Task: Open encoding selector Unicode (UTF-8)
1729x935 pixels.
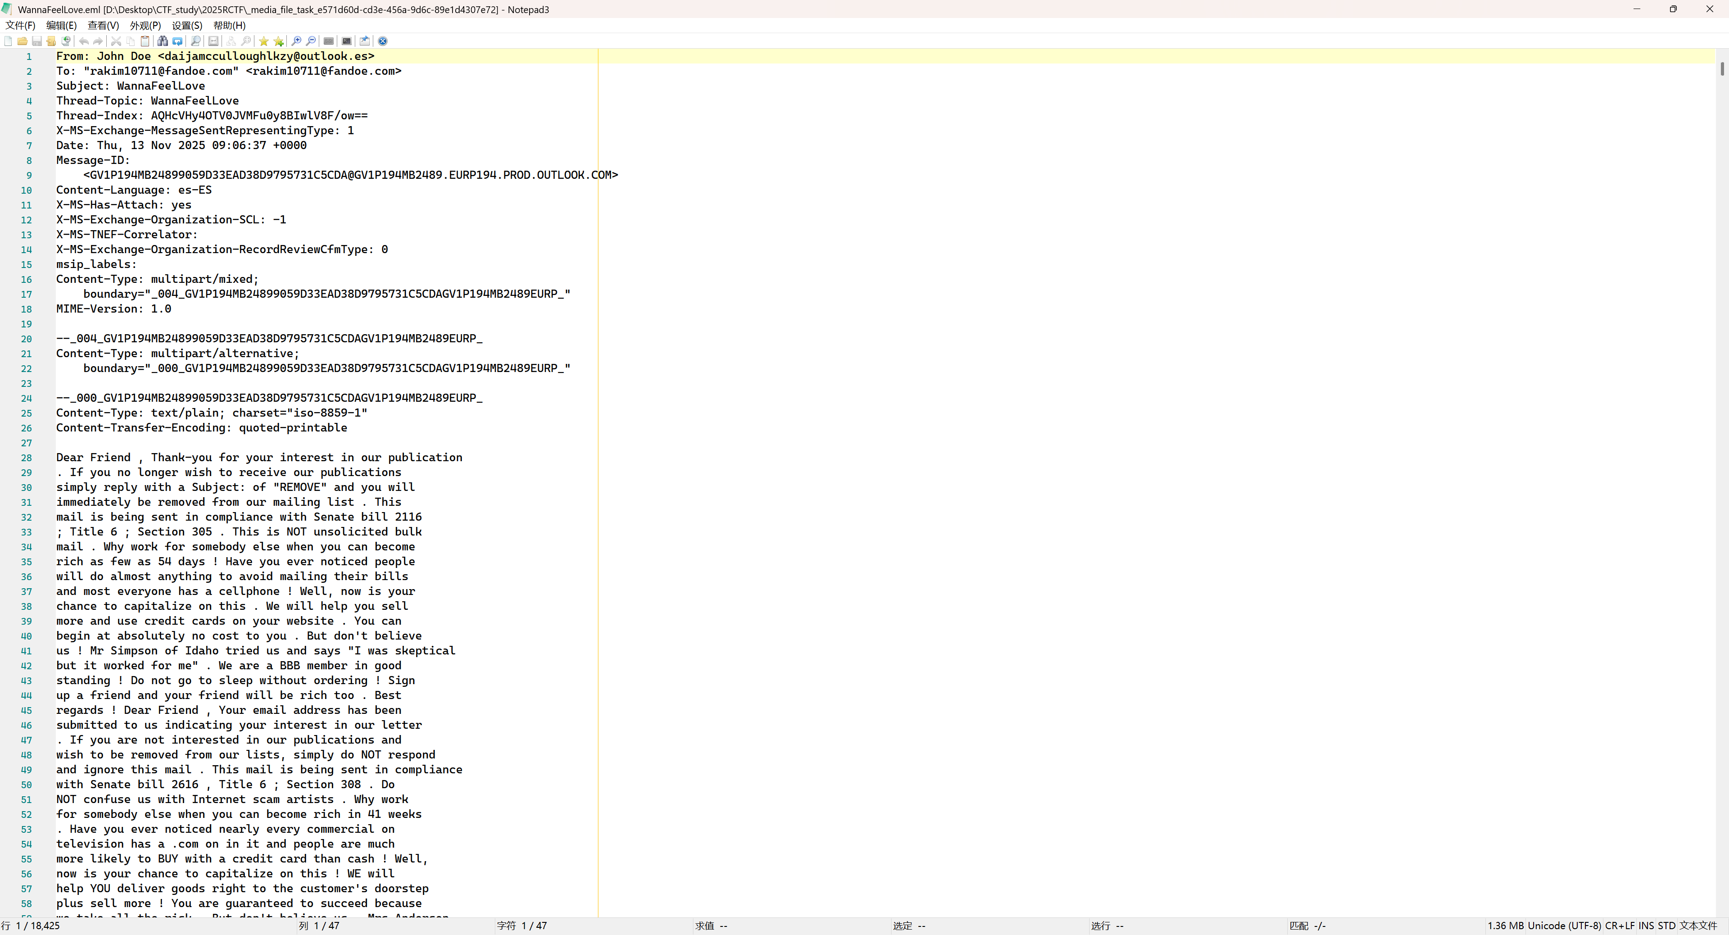Action: (x=1564, y=926)
